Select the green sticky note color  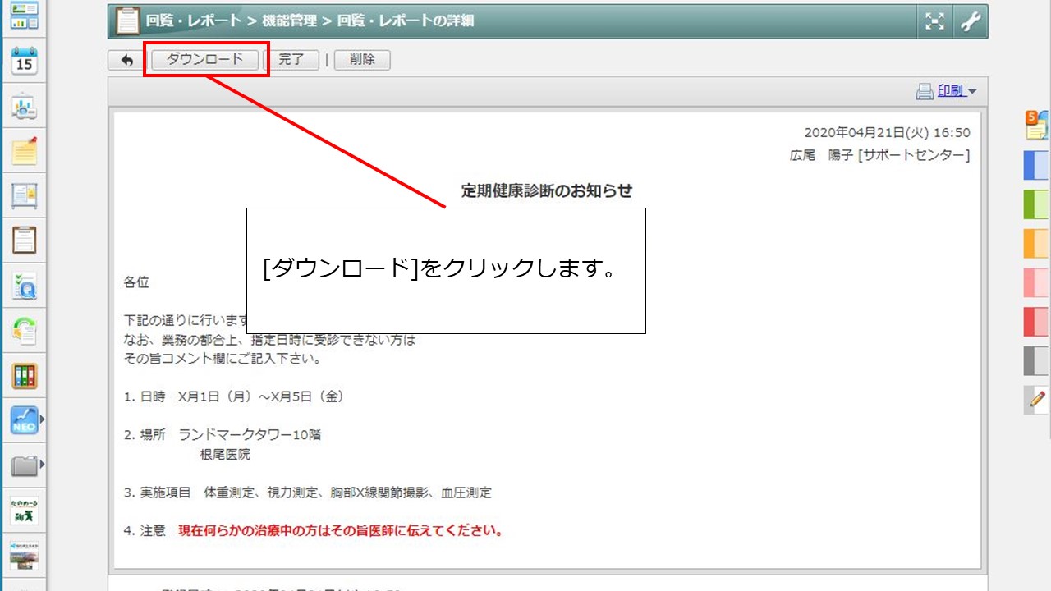pos(1037,204)
